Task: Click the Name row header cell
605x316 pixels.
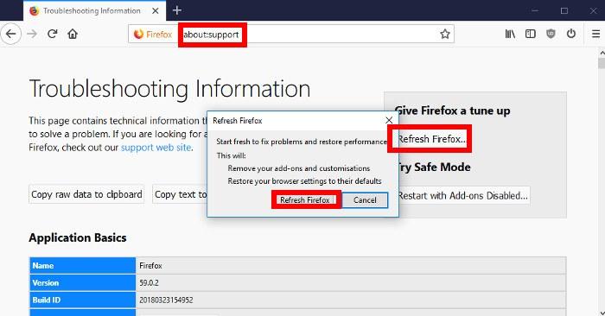Action: [83, 266]
